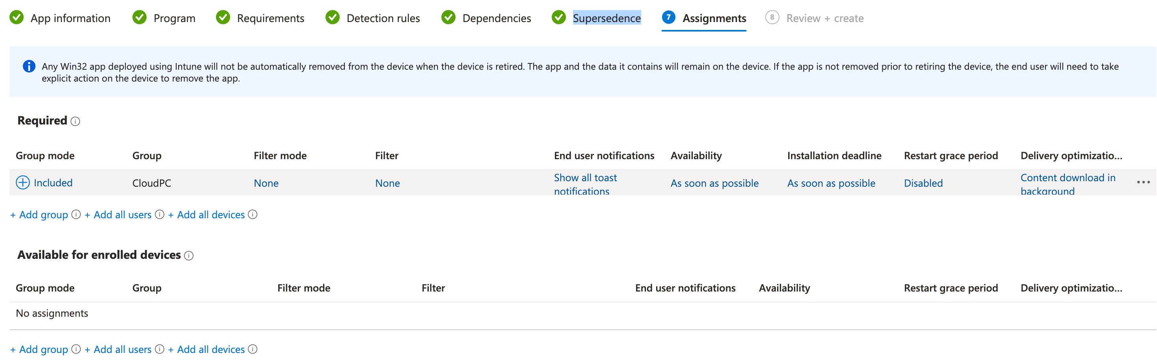Viewport: 1157px width, 364px height.
Task: Switch to the Detection rules step
Action: [383, 19]
